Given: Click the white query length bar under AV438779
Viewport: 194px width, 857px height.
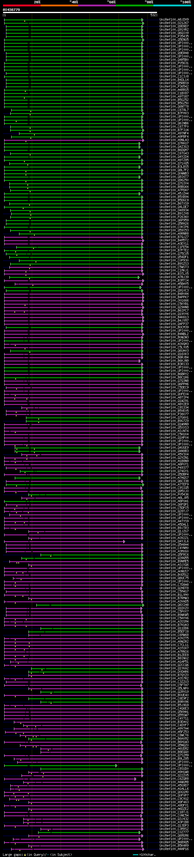Looking at the screenshot, I should tap(80, 12).
